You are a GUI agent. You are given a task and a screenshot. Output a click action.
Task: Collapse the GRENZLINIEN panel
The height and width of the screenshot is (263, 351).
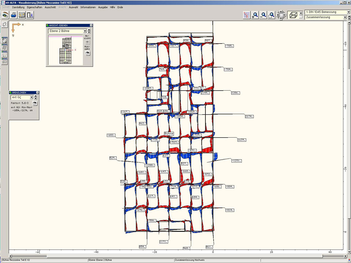click(x=37, y=92)
